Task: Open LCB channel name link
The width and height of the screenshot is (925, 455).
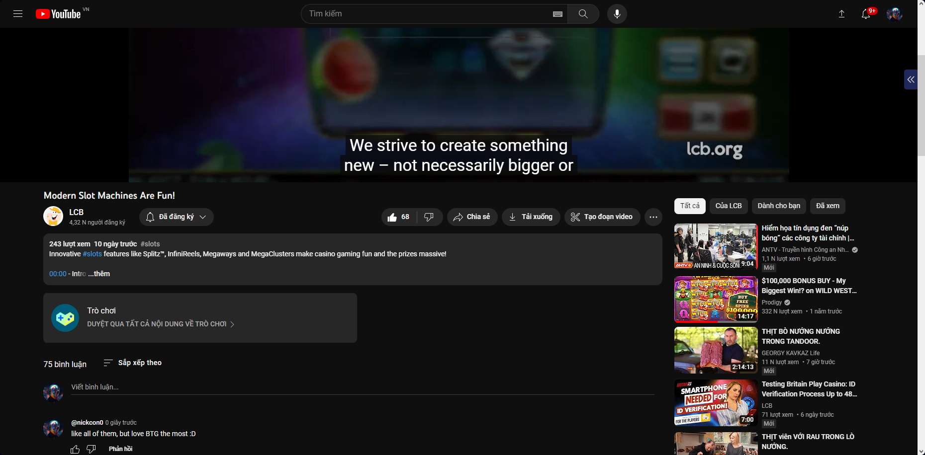Action: [76, 212]
